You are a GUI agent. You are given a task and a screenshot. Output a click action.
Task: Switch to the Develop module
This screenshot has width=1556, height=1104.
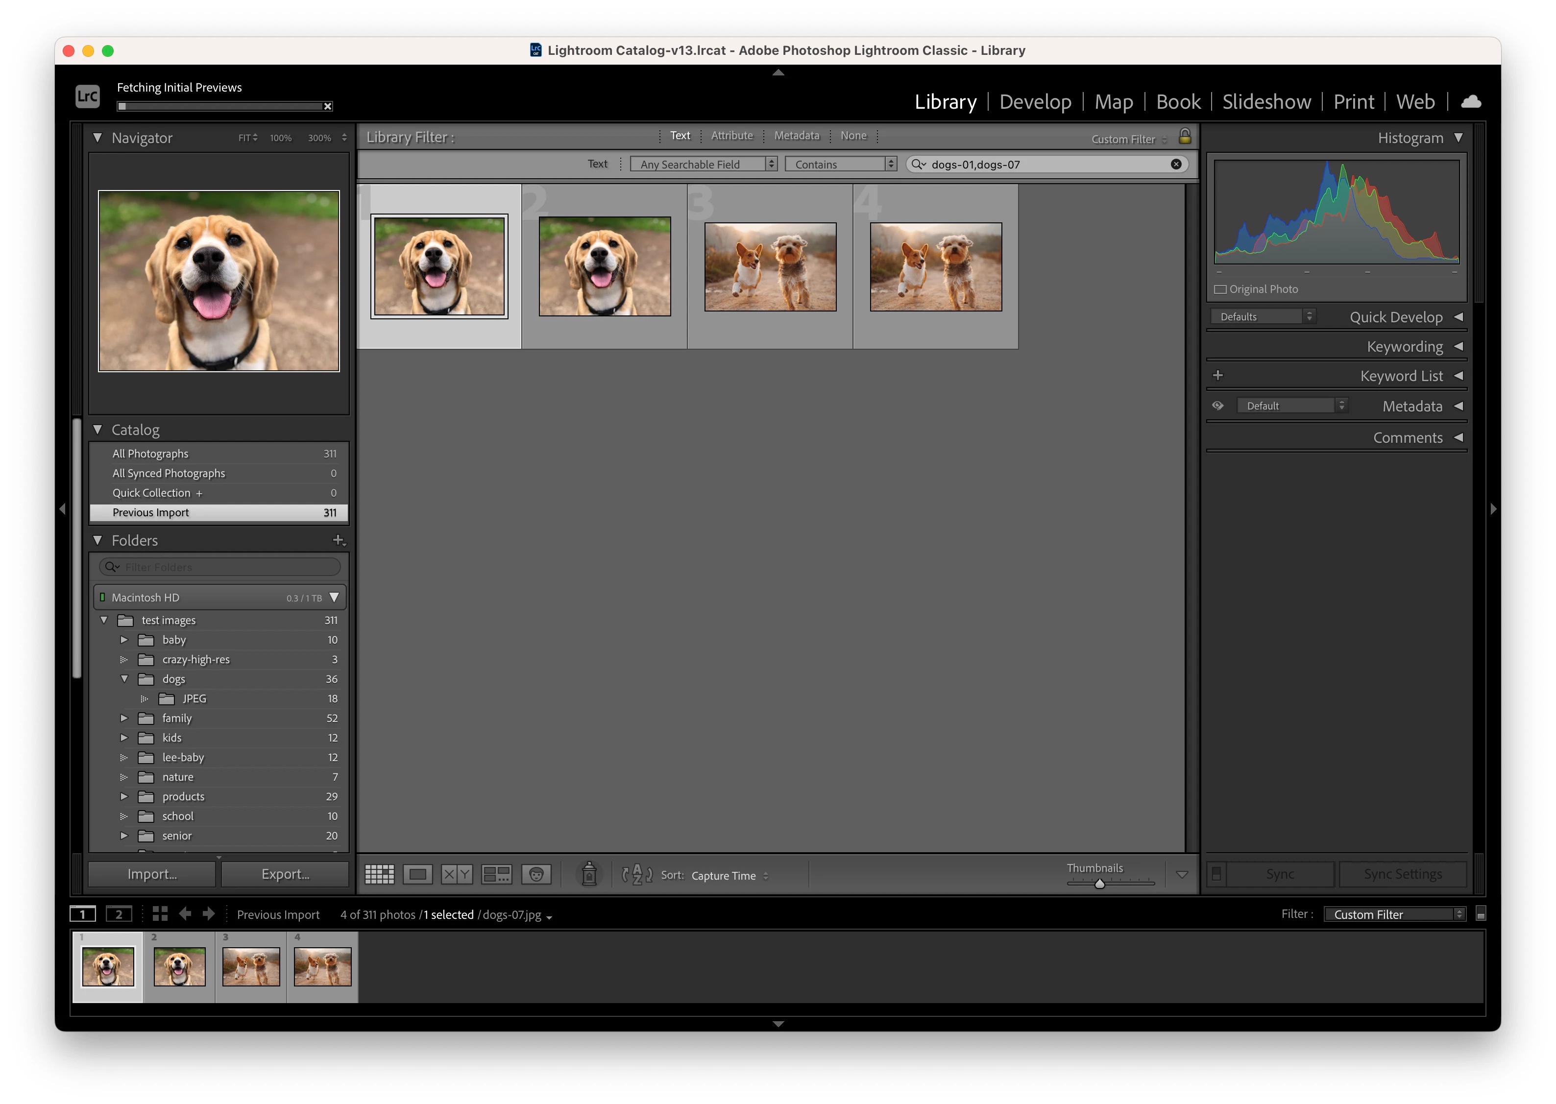pos(1035,101)
